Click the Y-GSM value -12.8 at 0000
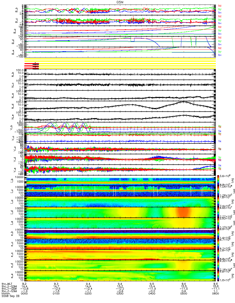Image resolution: width=235 pixels, height=303 pixels. click(x=25, y=288)
